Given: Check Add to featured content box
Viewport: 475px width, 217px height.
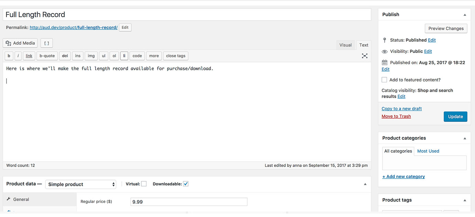Looking at the screenshot, I should (x=384, y=80).
